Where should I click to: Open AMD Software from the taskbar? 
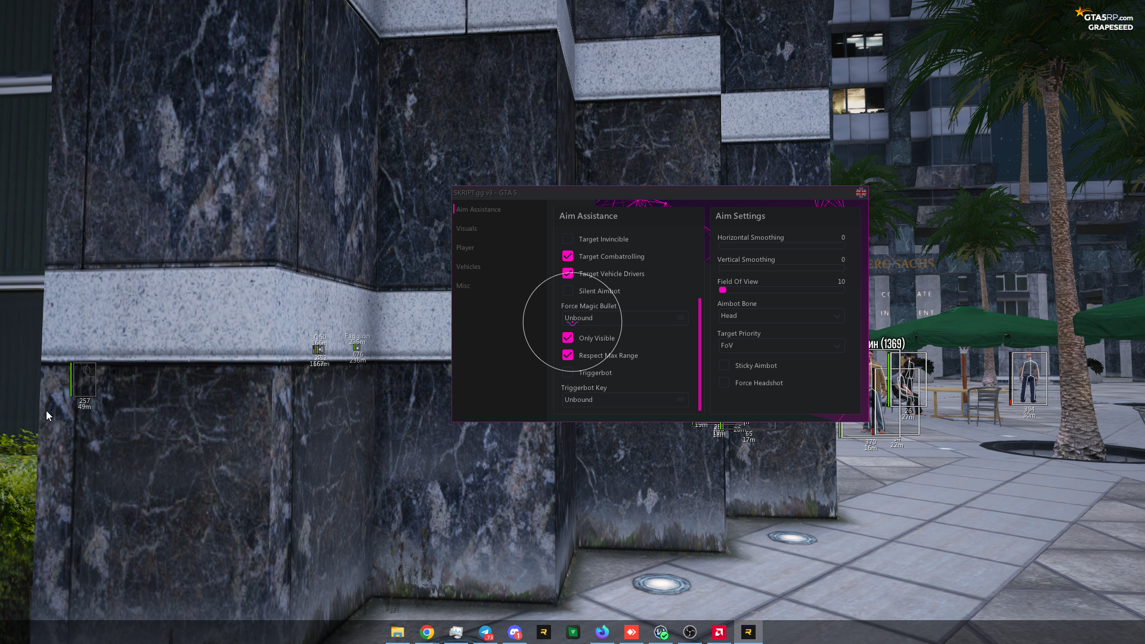(x=719, y=632)
